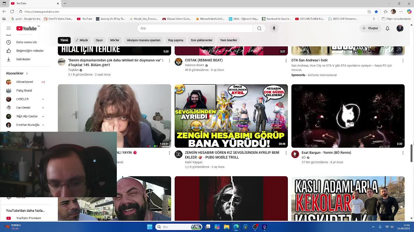
Task: Click the Softonic International sponsor link
Action: click(322, 75)
